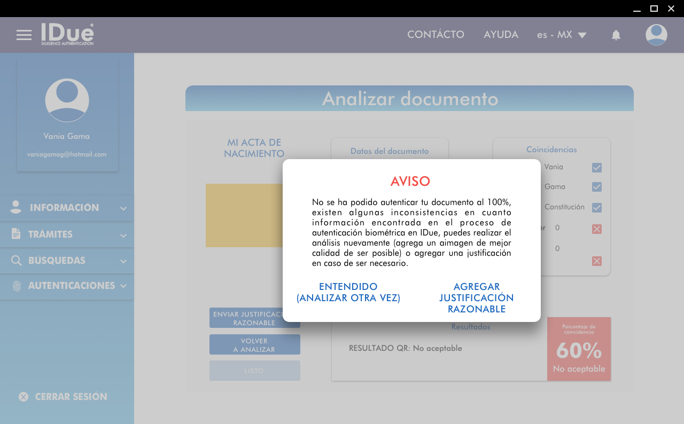684x424 pixels.
Task: Expand the Información section chevron
Action: (x=123, y=208)
